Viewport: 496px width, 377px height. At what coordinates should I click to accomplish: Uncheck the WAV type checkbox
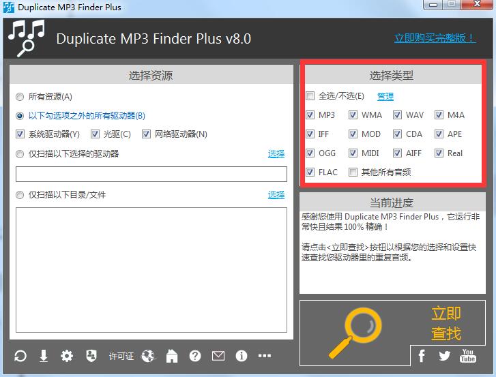[397, 115]
